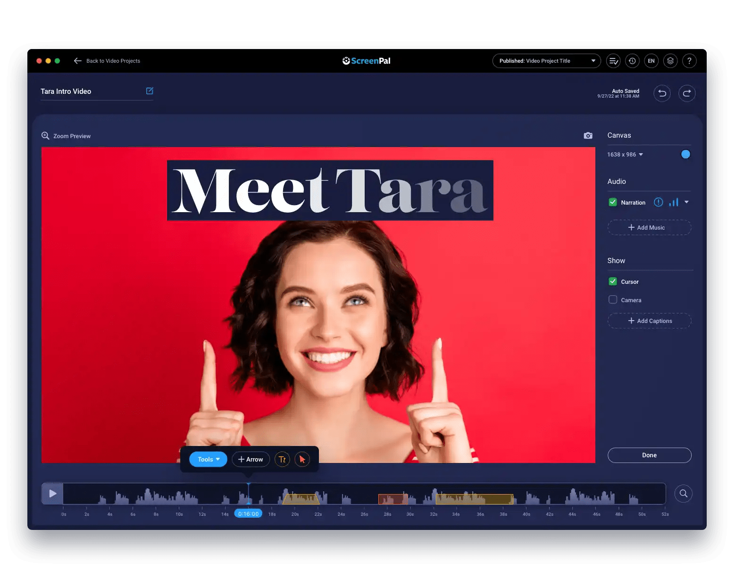Click the Narration volume levels icon
This screenshot has width=735, height=578.
[x=674, y=202]
